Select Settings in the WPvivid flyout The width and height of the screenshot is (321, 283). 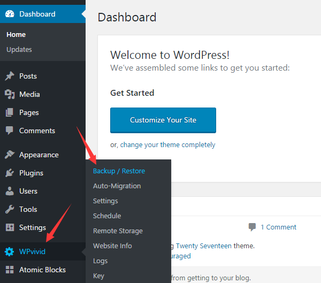(105, 201)
